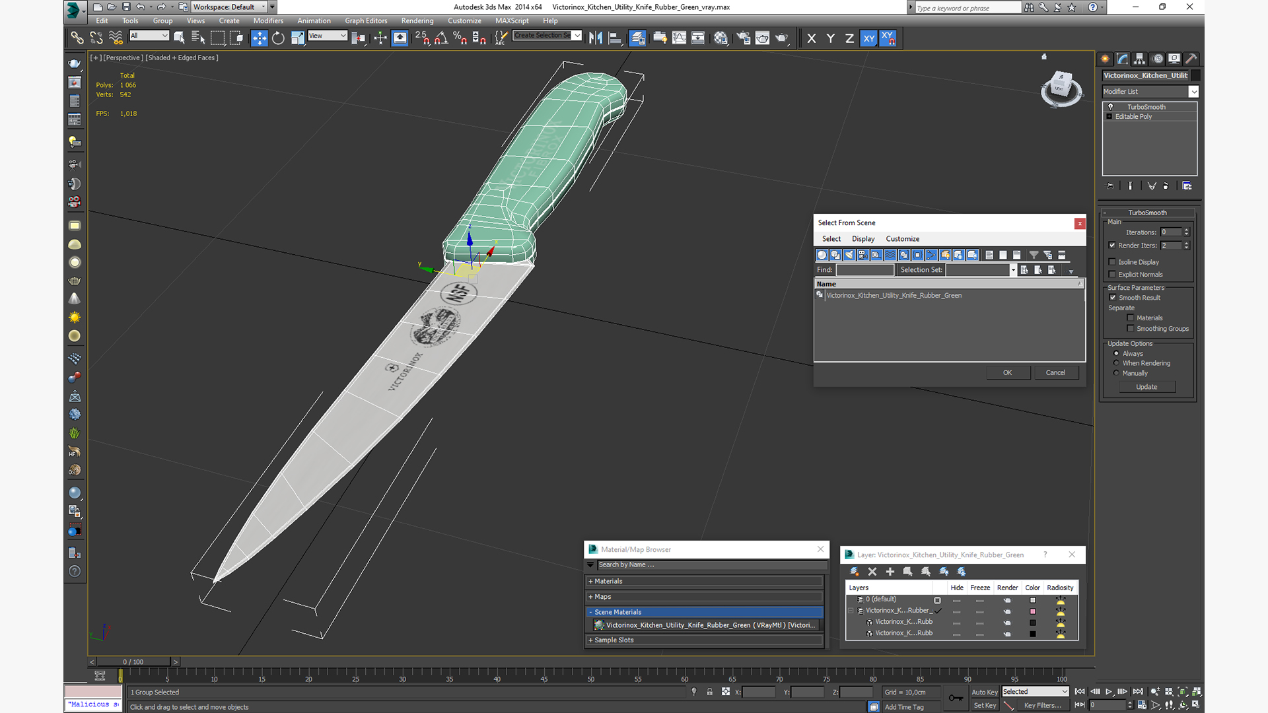Click the Rectangular Selection Region icon

tap(217, 38)
